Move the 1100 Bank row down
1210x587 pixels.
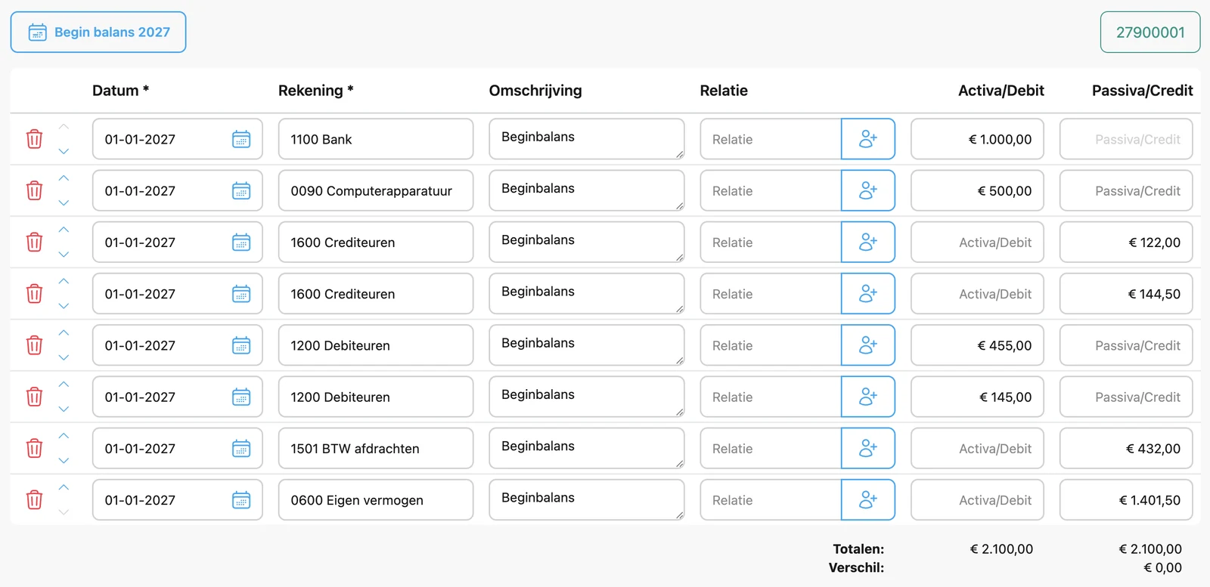coord(64,151)
